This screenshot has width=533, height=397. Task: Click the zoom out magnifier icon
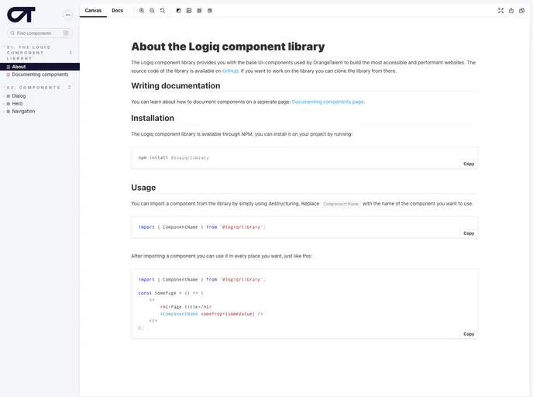click(152, 11)
